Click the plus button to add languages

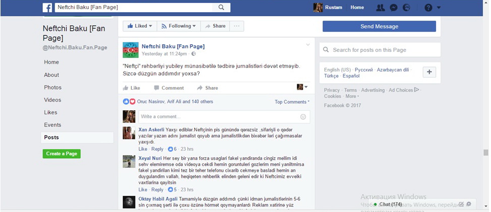tap(429, 72)
